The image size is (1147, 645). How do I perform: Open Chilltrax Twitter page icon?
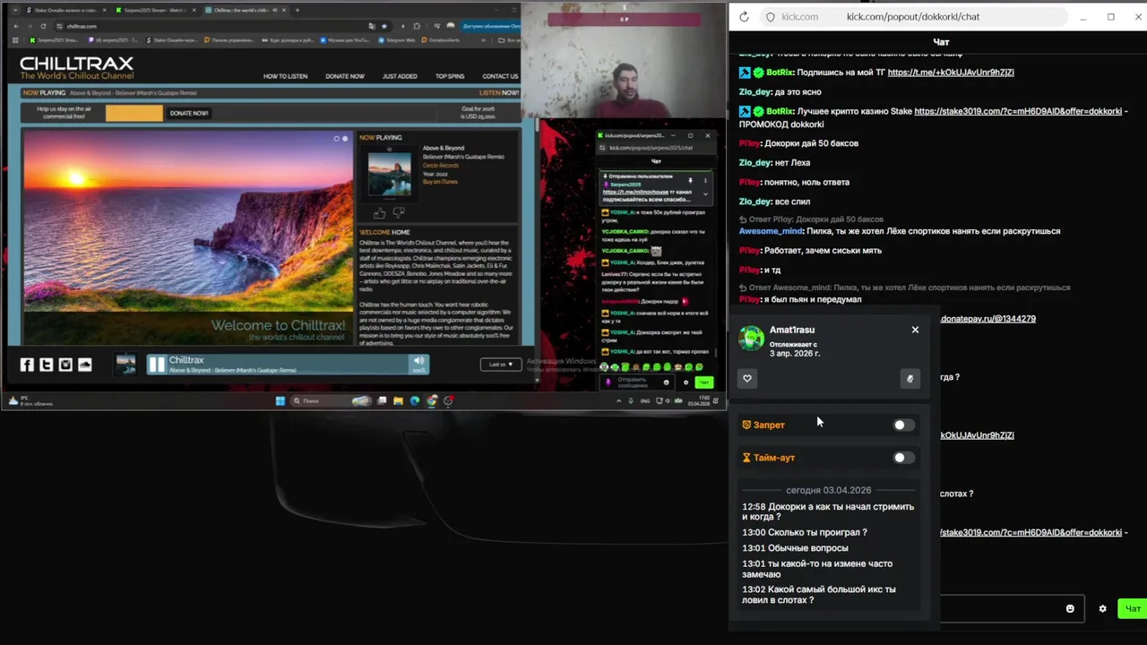pos(47,365)
